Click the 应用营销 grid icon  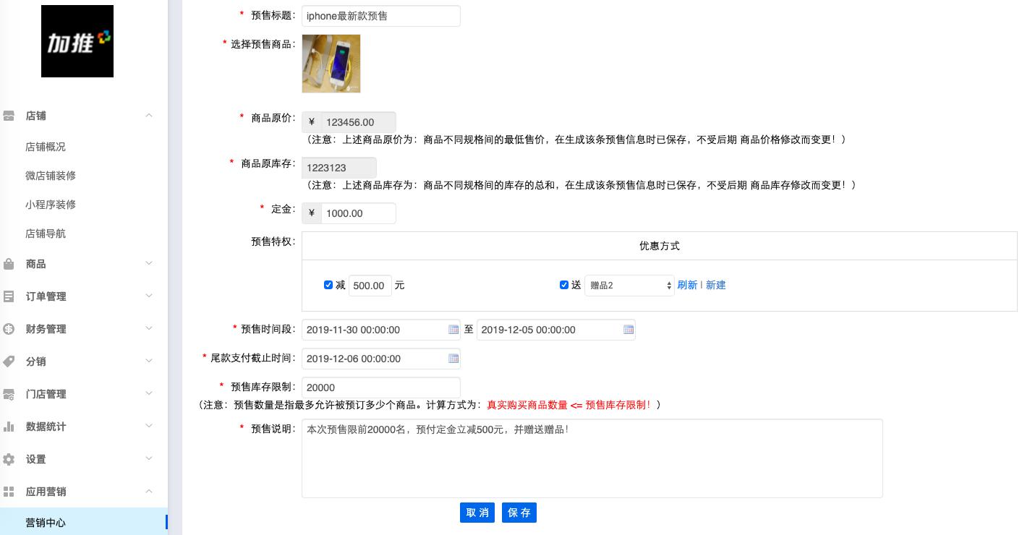[9, 492]
